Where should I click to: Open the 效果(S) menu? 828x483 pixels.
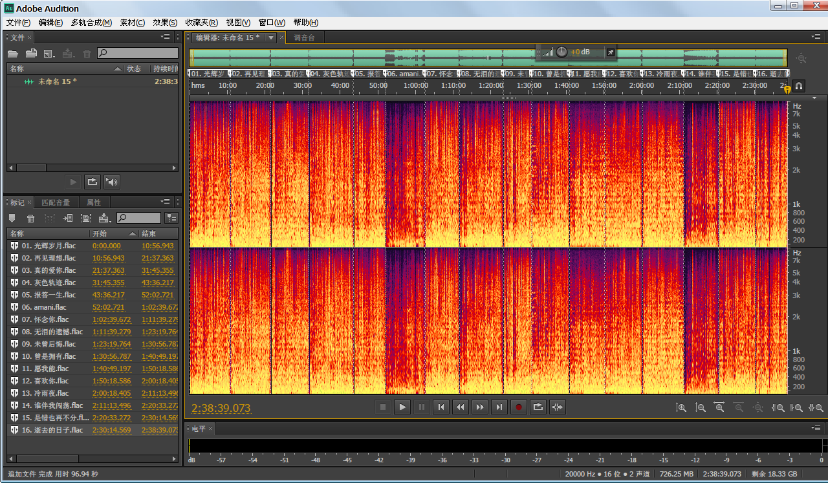pos(165,23)
